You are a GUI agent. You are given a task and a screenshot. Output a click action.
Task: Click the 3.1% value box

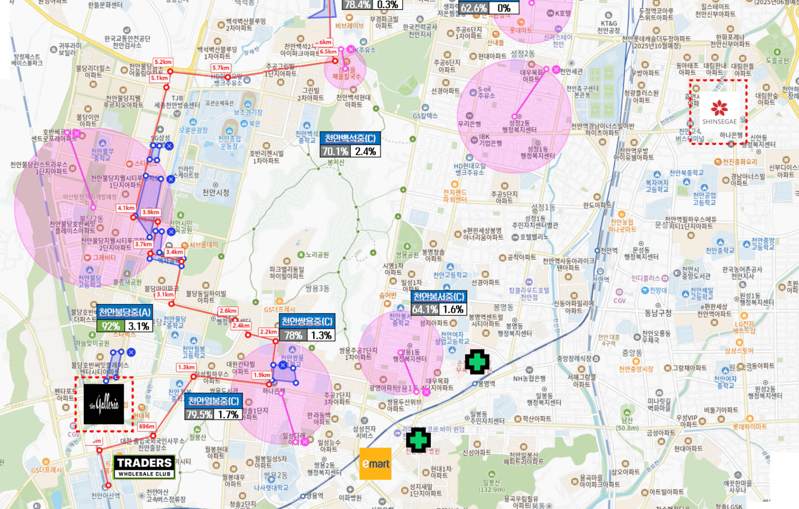click(x=138, y=326)
